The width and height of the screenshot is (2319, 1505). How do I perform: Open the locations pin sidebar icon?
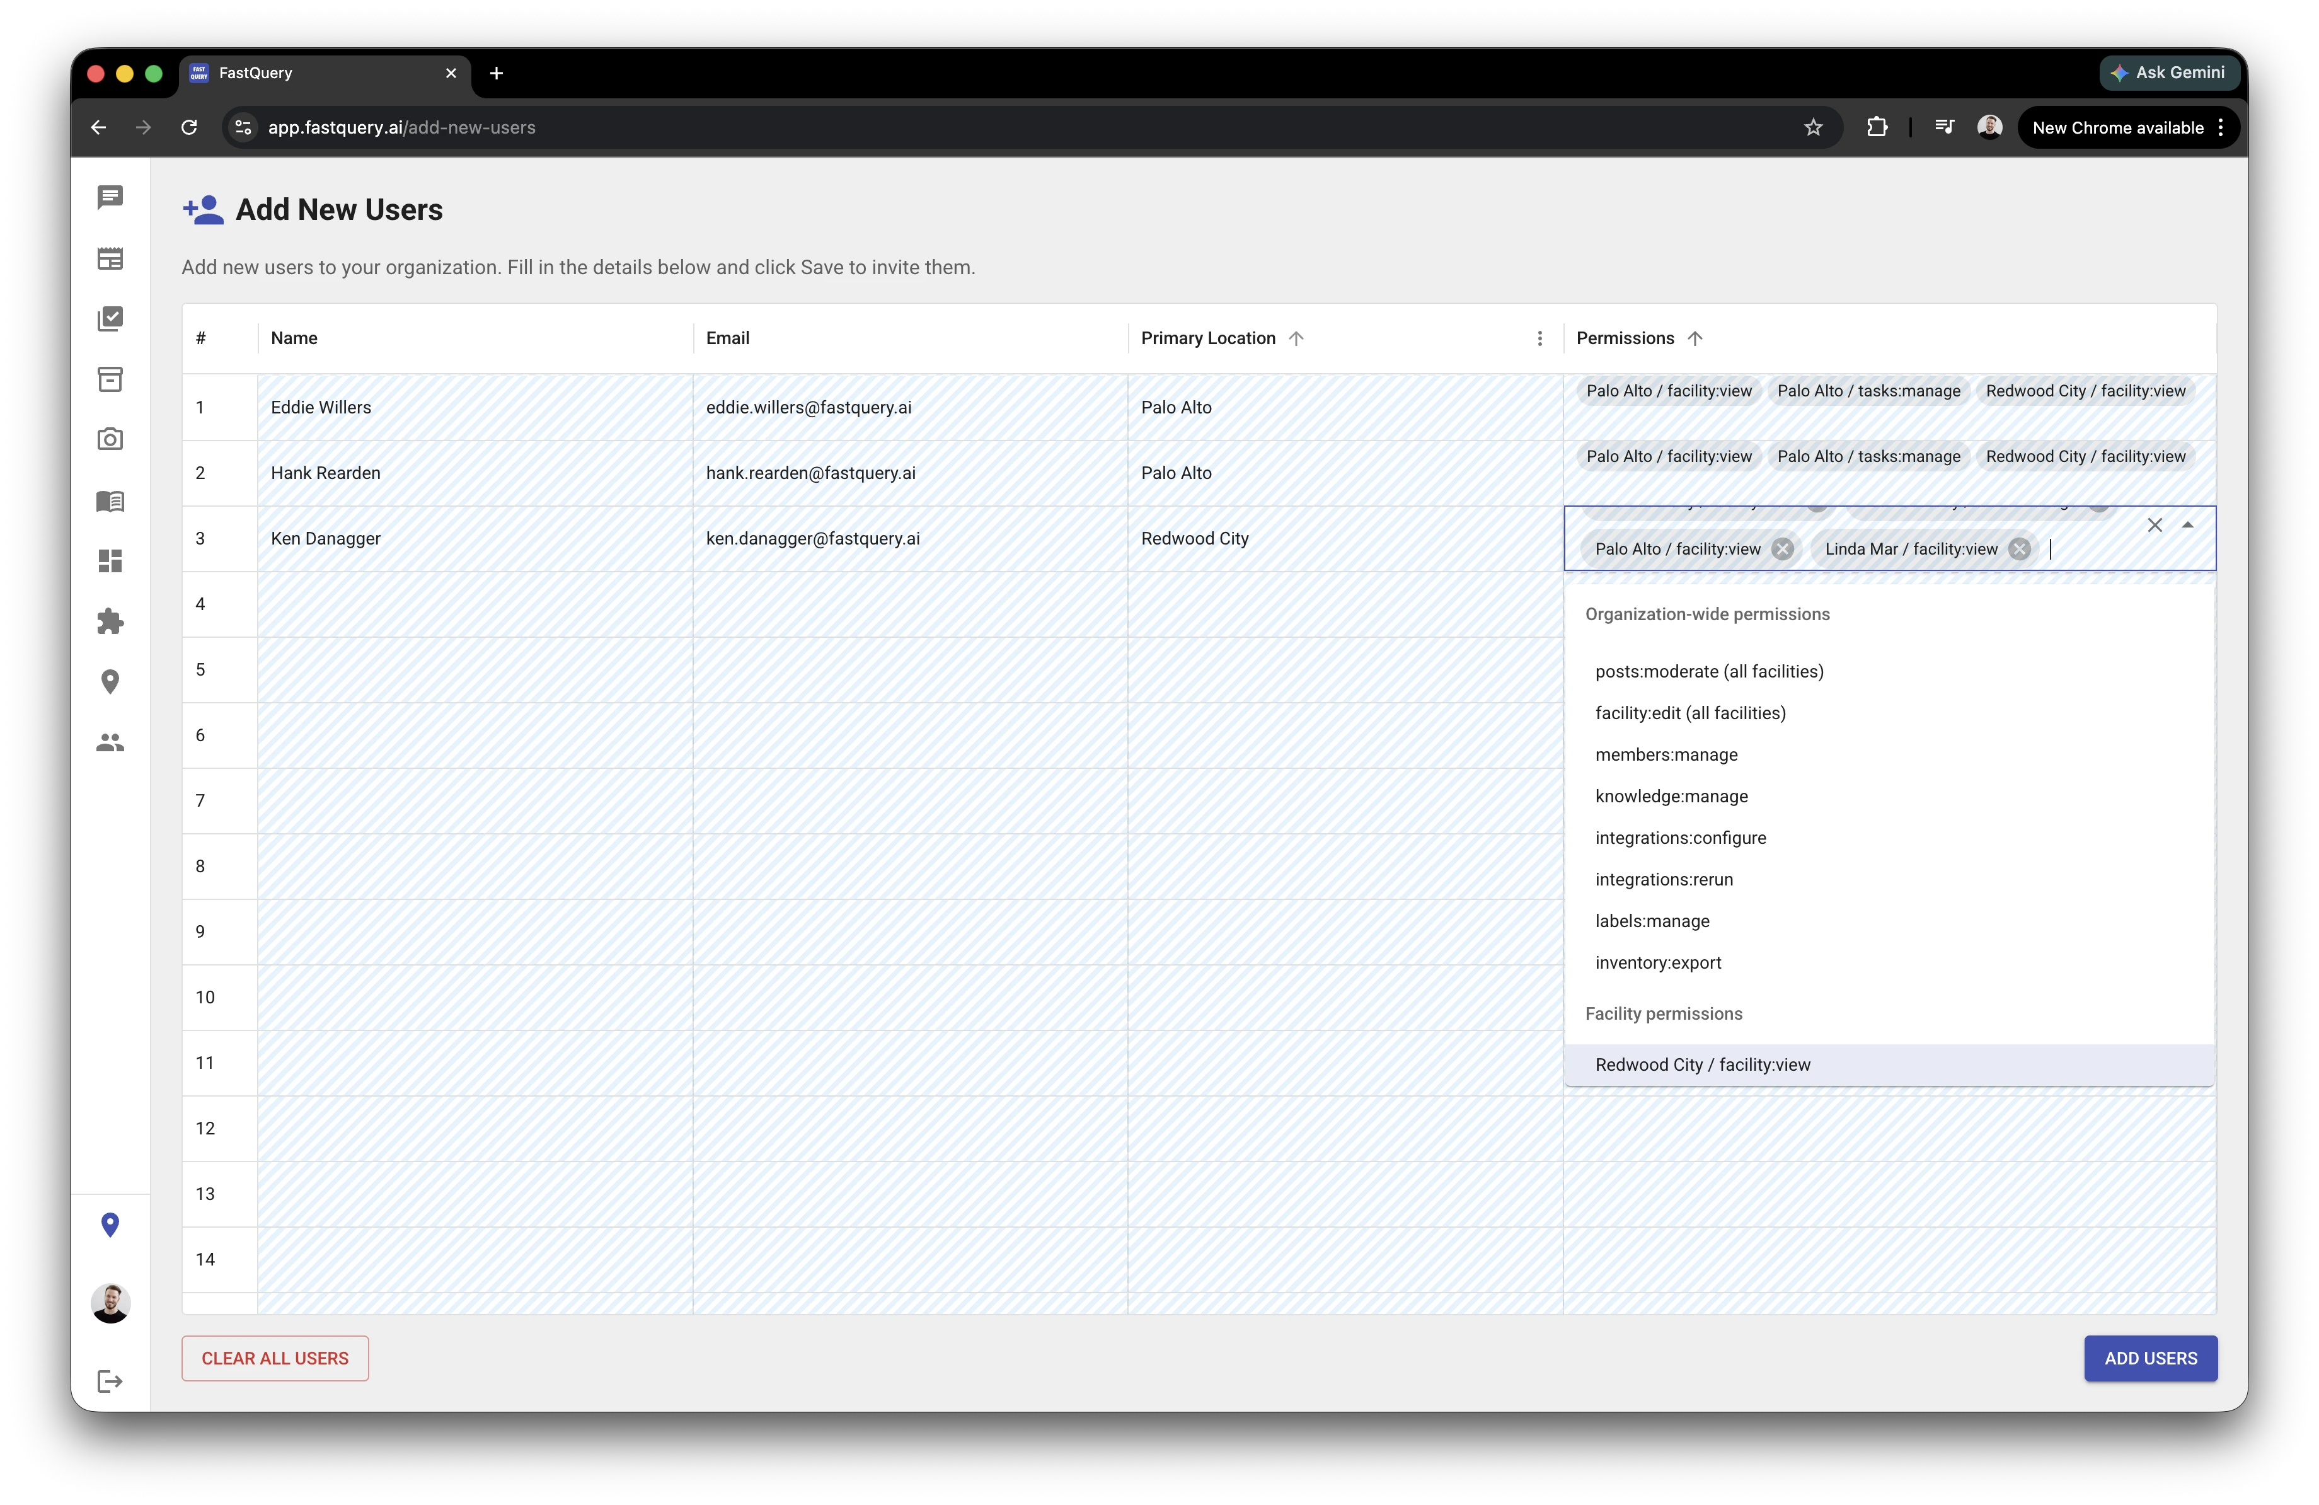(110, 683)
